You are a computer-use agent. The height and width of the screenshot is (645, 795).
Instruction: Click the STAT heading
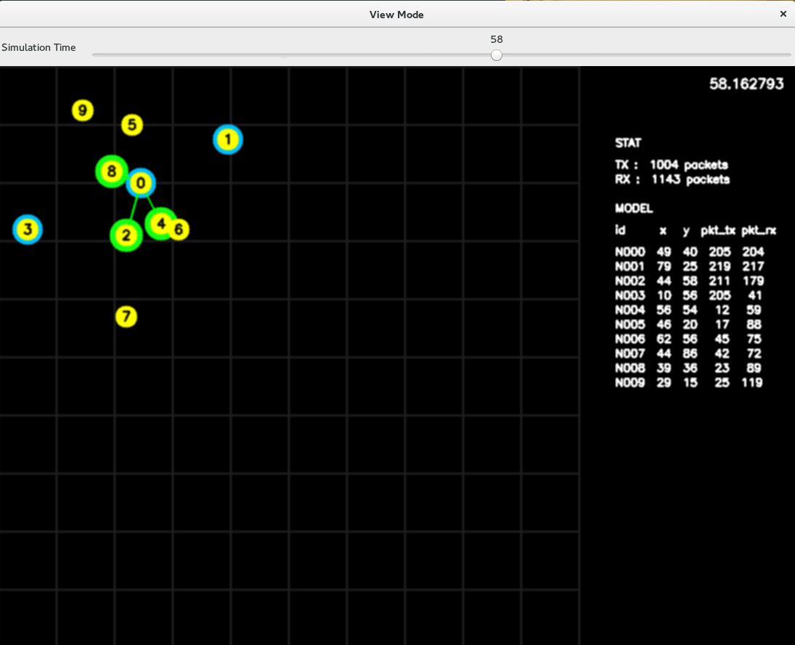[x=628, y=143]
